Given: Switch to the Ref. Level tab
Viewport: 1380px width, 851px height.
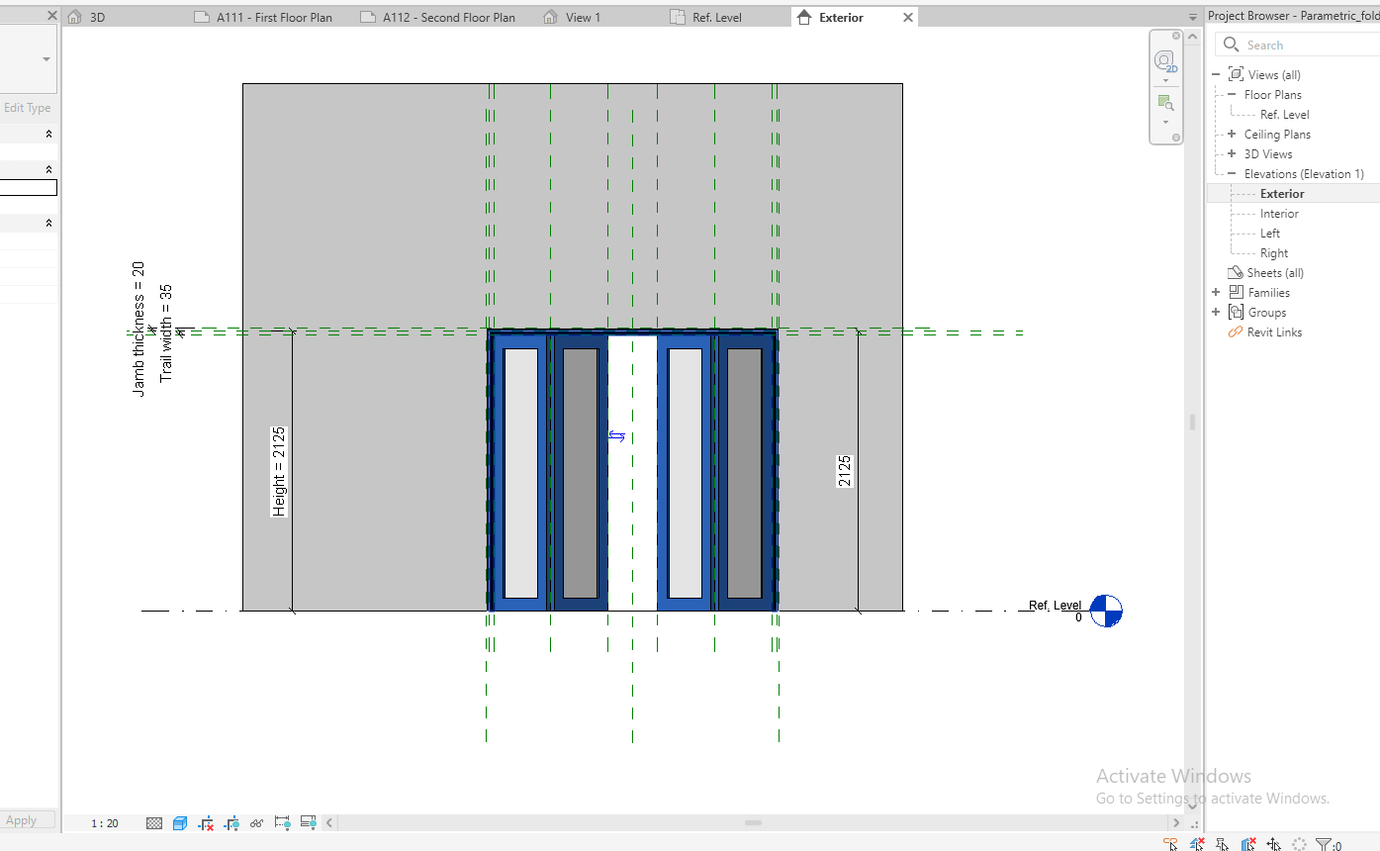Looking at the screenshot, I should (718, 17).
